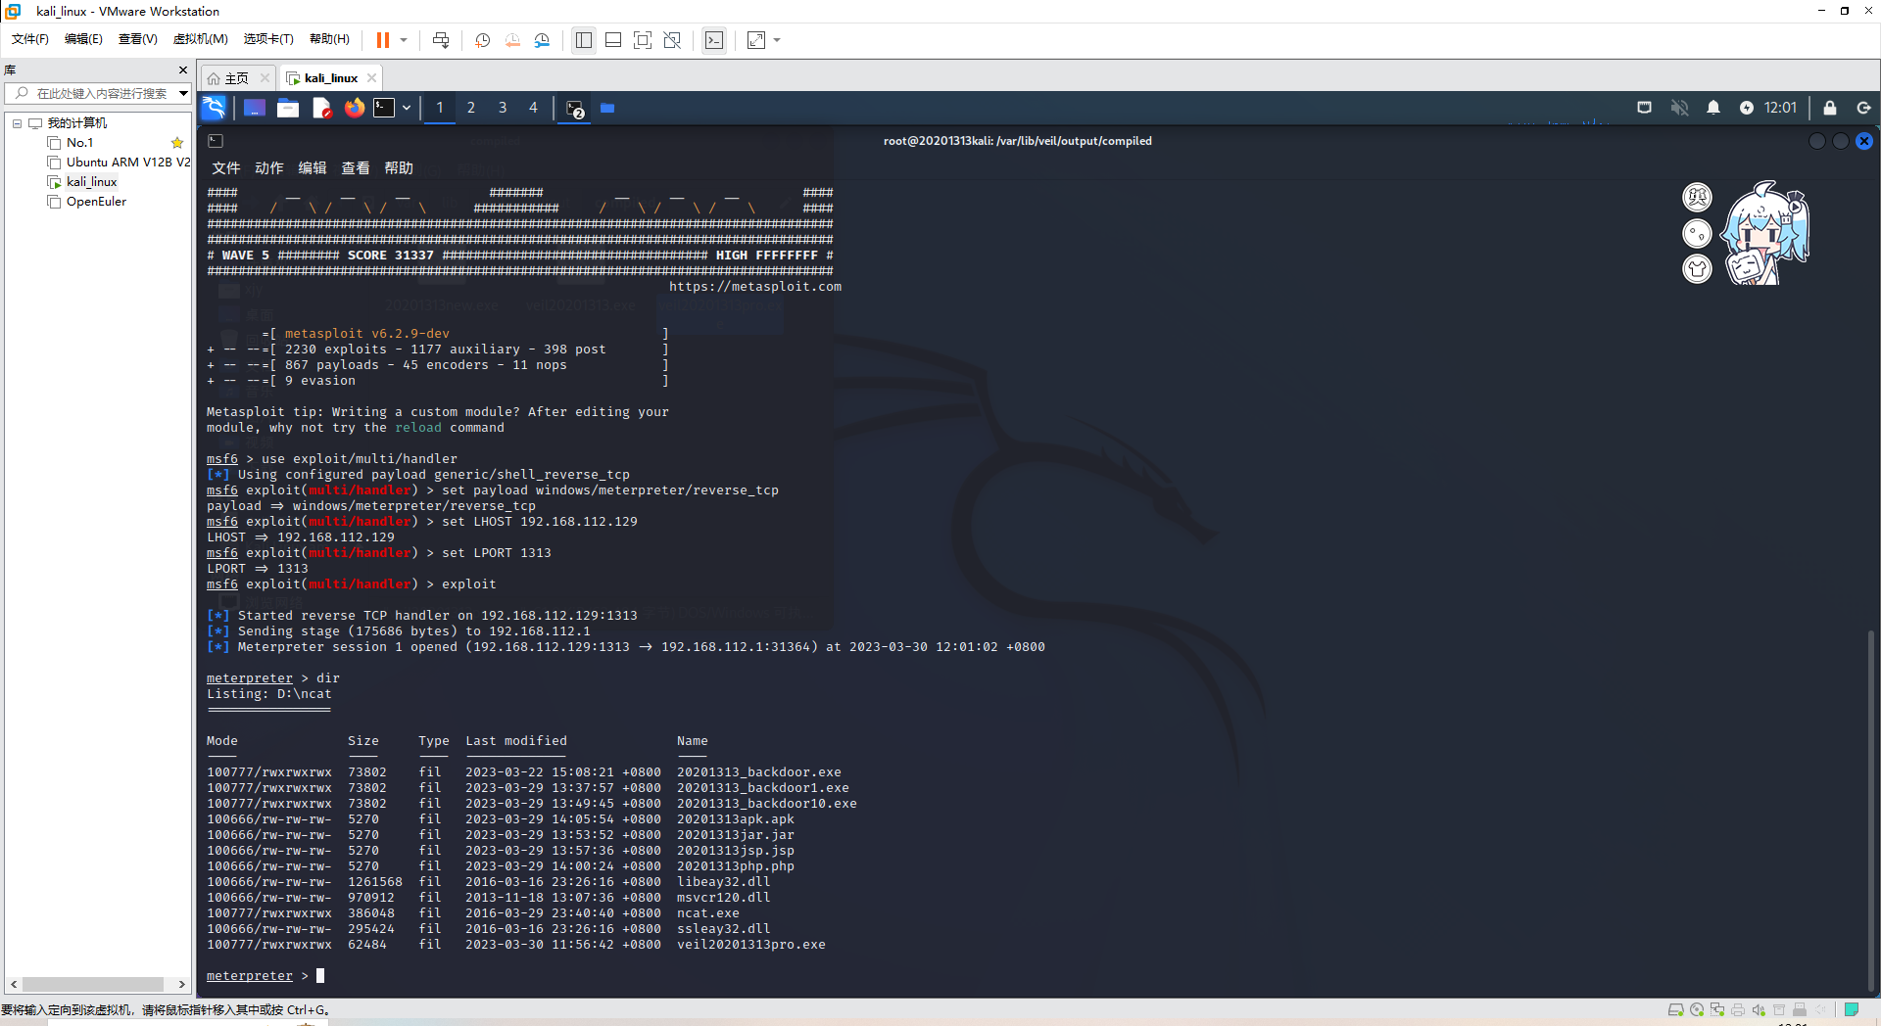This screenshot has height=1026, width=1881.
Task: Revert VM to previous snapshot
Action: click(512, 40)
